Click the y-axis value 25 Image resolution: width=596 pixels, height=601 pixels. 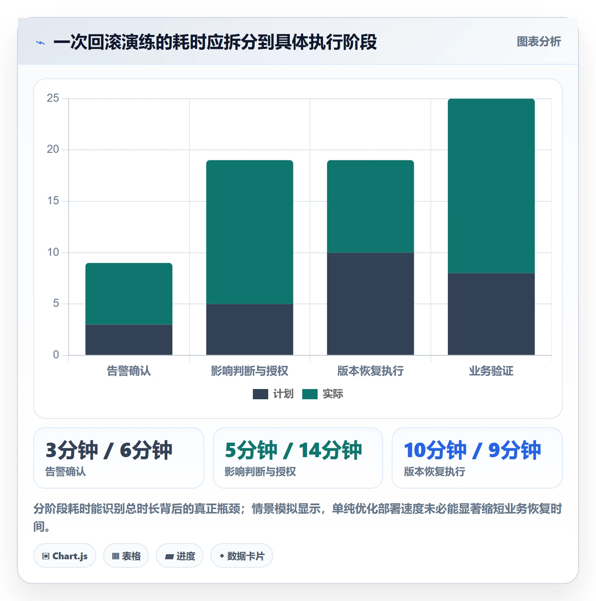(53, 98)
